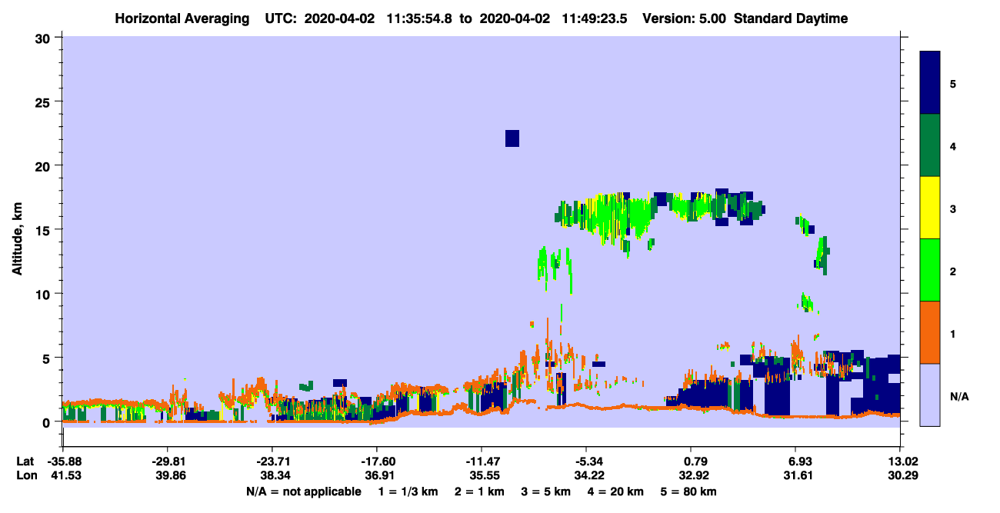This screenshot has width=1000, height=513.
Task: Click 'Version: 5.00' in title
Action: [x=685, y=18]
